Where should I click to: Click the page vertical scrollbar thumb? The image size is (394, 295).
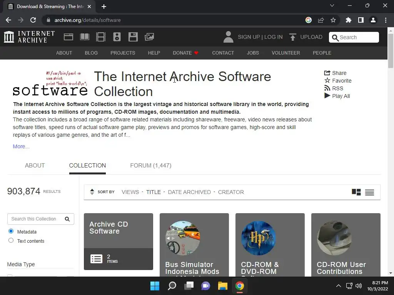[x=391, y=50]
